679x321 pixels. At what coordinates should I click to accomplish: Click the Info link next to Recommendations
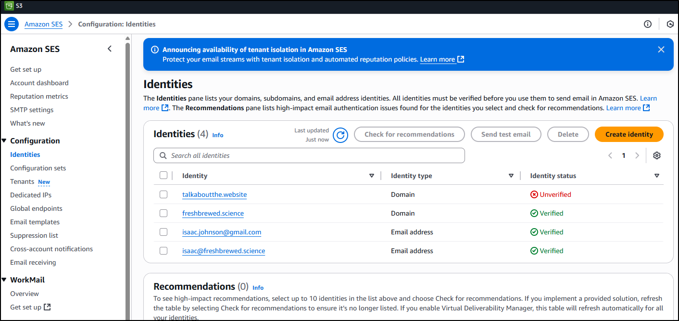point(258,288)
